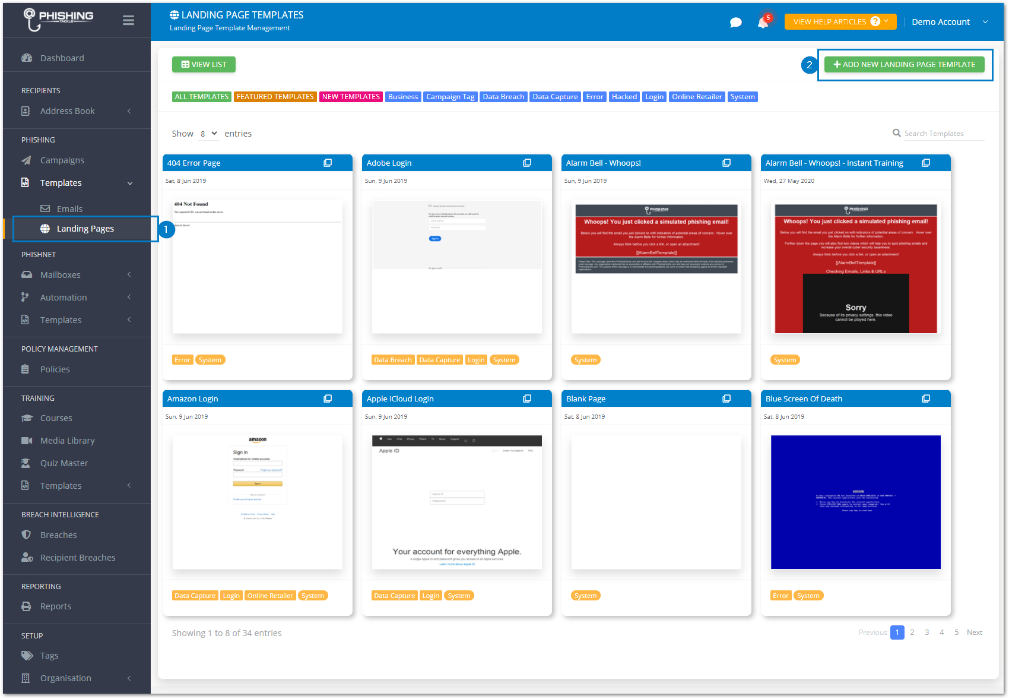The height and width of the screenshot is (699, 1009).
Task: Click the Landing Pages globe icon
Action: coord(45,229)
